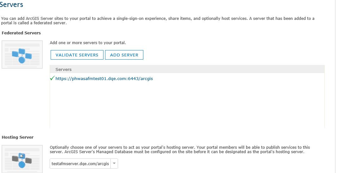The height and width of the screenshot is (173, 343).
Task: Click the green validation checkmark icon
Action: point(52,78)
